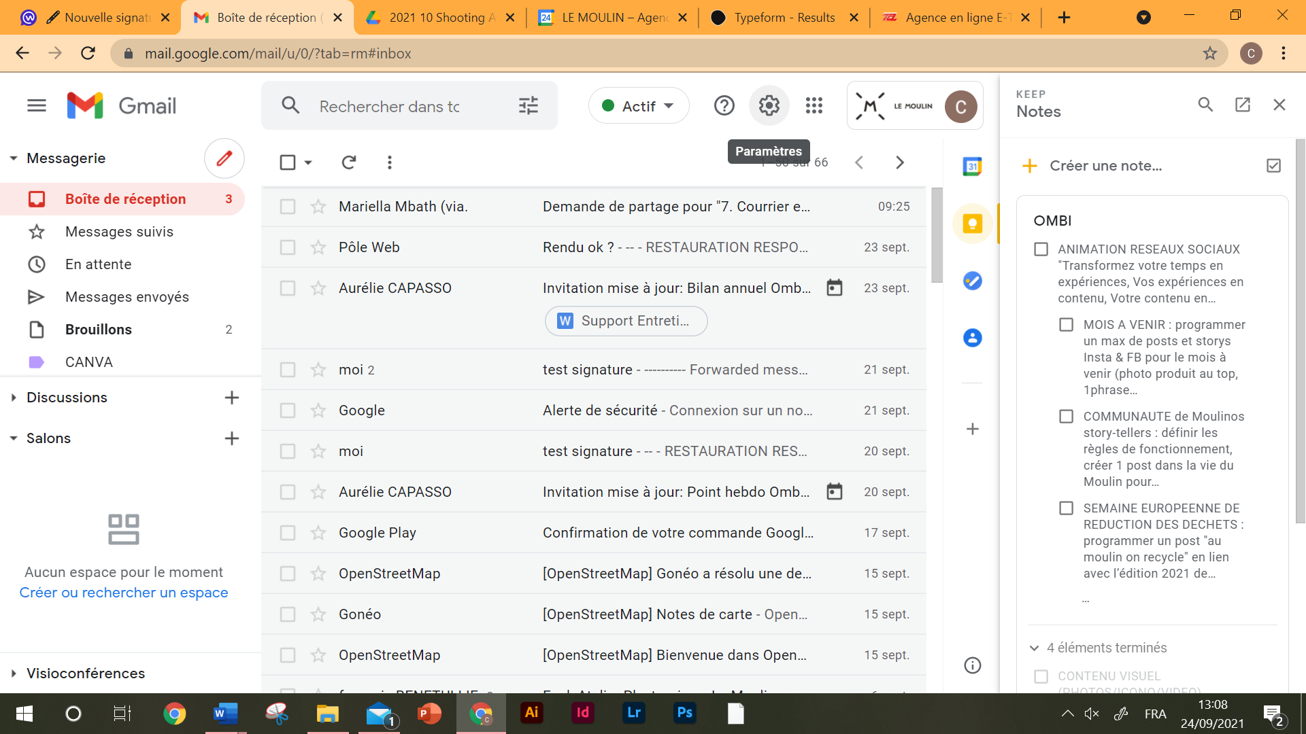Screen dimensions: 1306x734
Task: Open Google Tasks side panel icon
Action: [972, 281]
